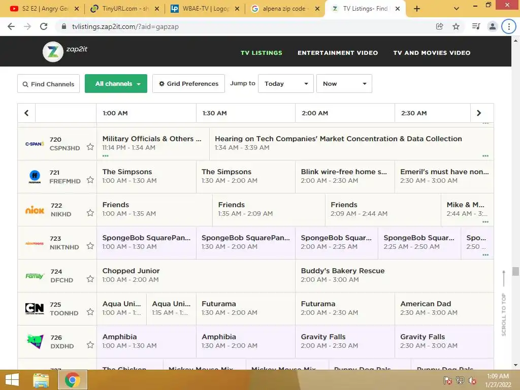The height and width of the screenshot is (390, 520).
Task: Open TV Listings nav item
Action: pos(262,53)
